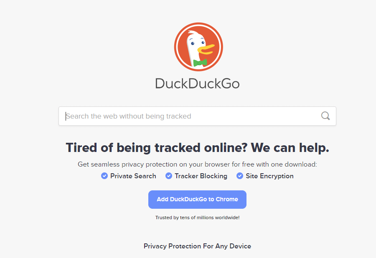Image resolution: width=376 pixels, height=258 pixels.
Task: Click the DuckDuckGo duck logo
Action: [198, 47]
